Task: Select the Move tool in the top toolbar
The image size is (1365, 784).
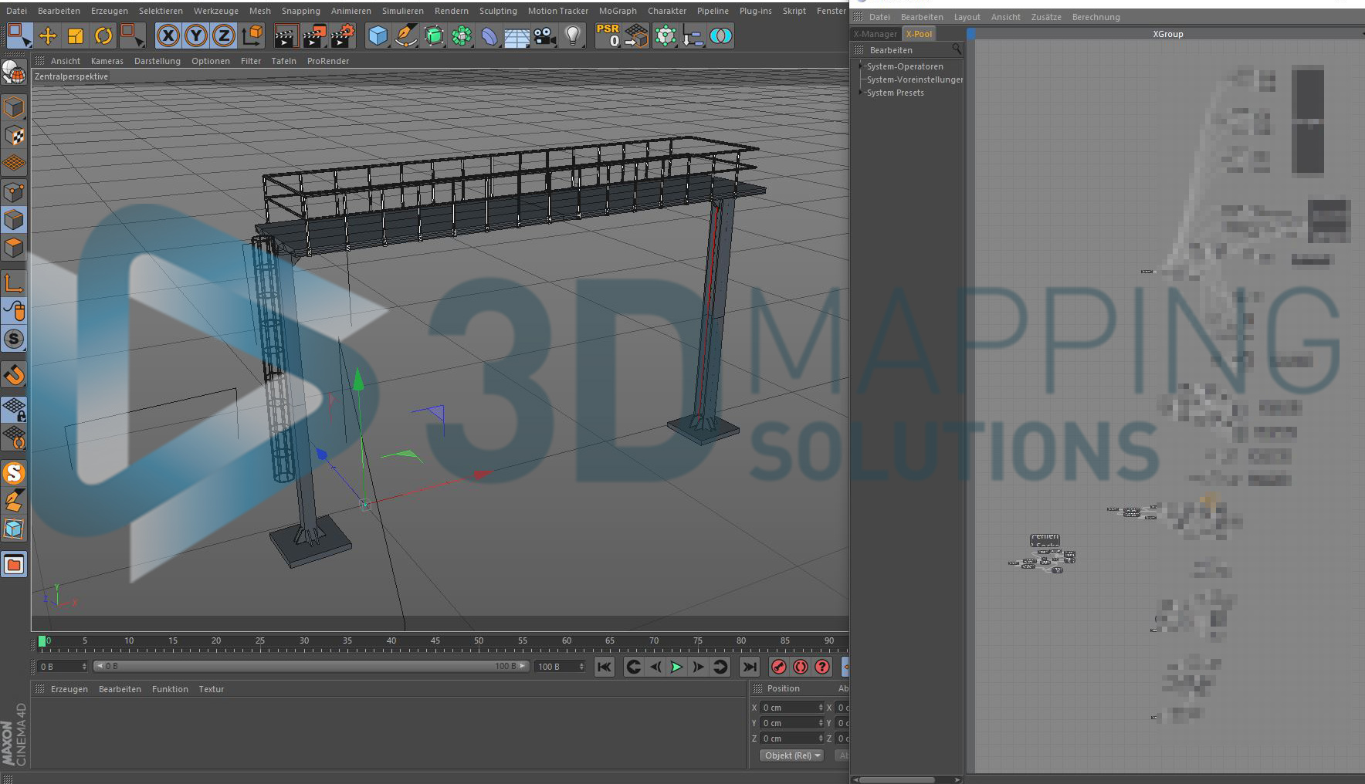Action: pyautogui.click(x=47, y=35)
